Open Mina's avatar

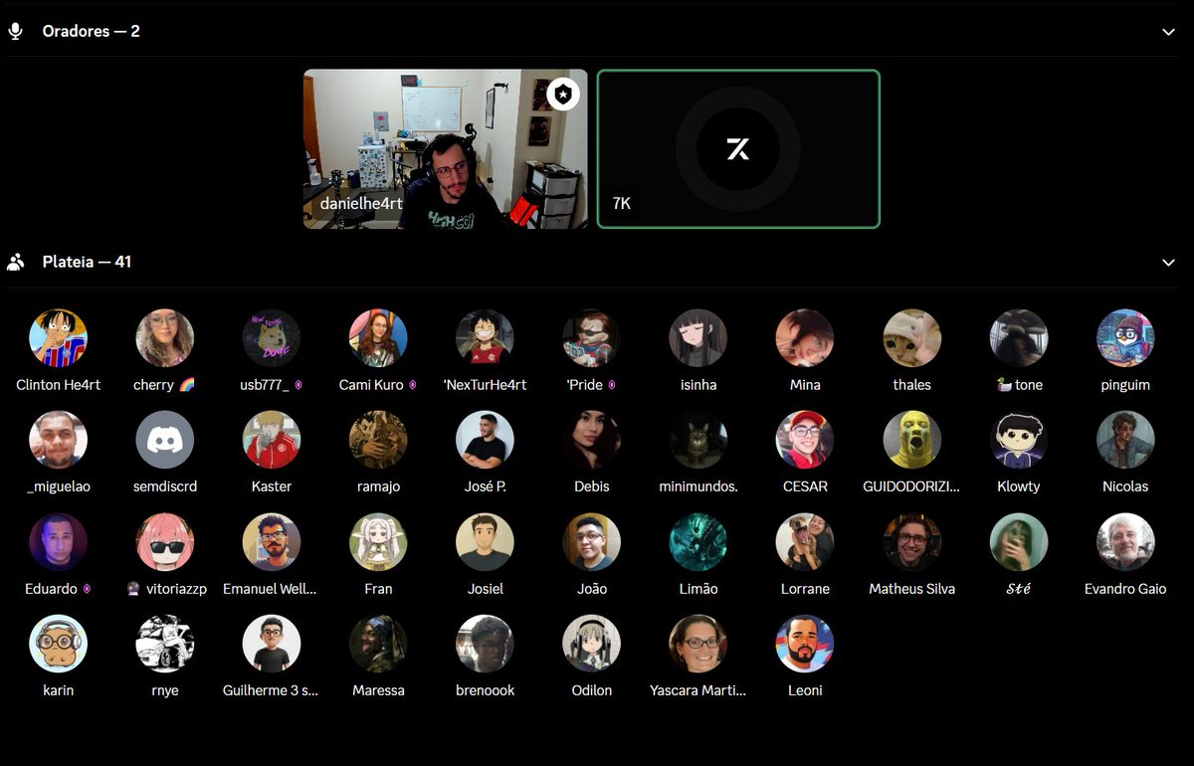[x=805, y=338]
